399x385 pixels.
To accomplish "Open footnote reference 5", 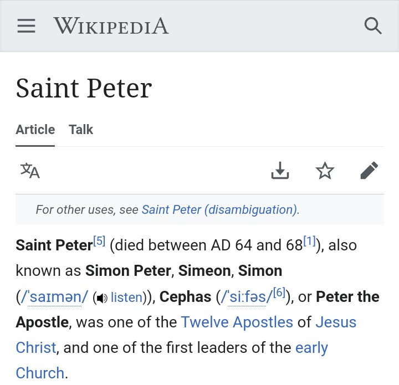I will click(x=99, y=242).
